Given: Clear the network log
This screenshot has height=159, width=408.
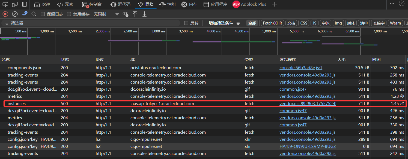Looking at the screenshot, I should pos(15,14).
